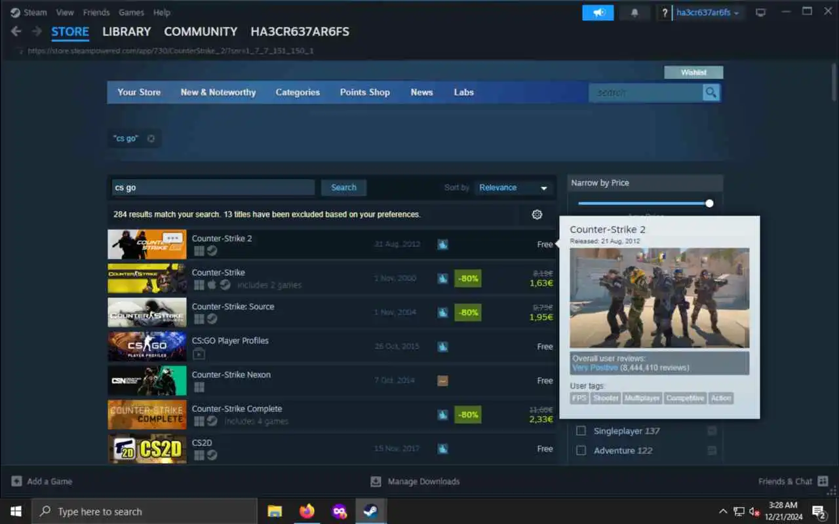Click Steam platform icon under Counter-Strike 2

(x=212, y=251)
